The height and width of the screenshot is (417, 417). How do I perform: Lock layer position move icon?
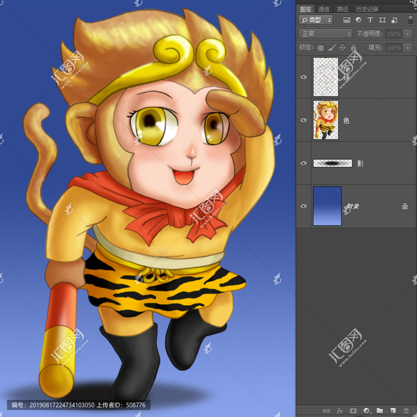(x=342, y=48)
